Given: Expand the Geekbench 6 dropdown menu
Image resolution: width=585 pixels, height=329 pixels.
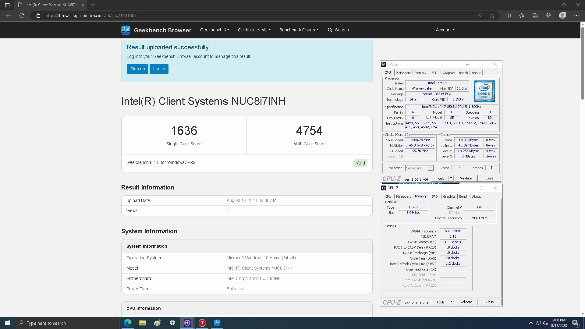Looking at the screenshot, I should point(214,30).
